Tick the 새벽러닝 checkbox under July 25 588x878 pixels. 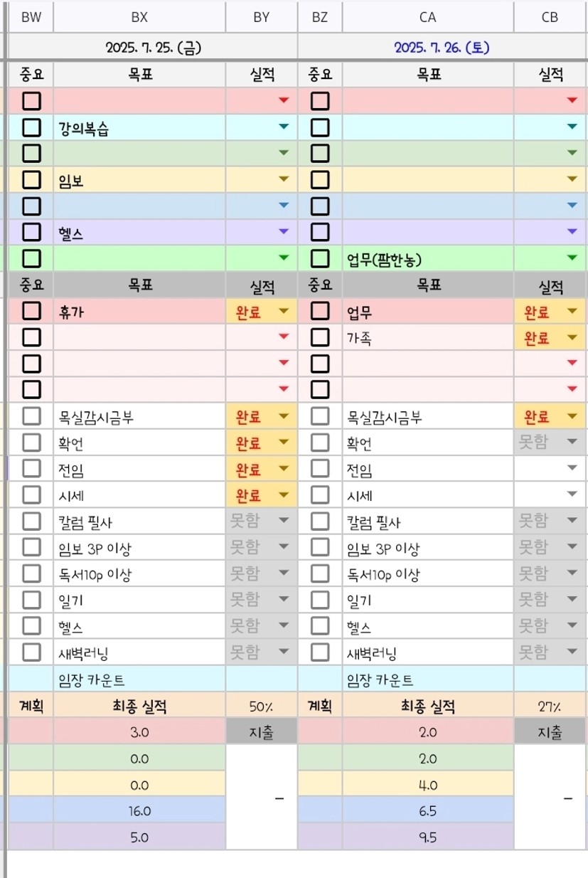point(31,652)
